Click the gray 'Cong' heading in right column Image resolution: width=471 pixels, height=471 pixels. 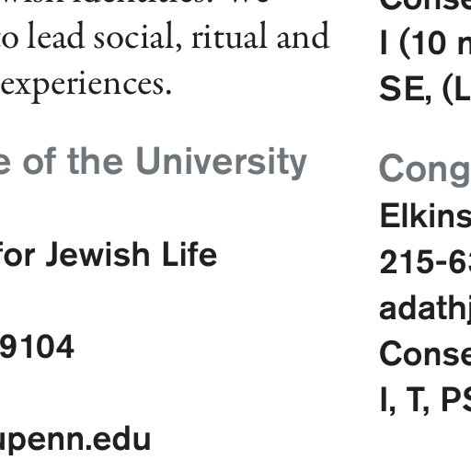[x=425, y=170]
